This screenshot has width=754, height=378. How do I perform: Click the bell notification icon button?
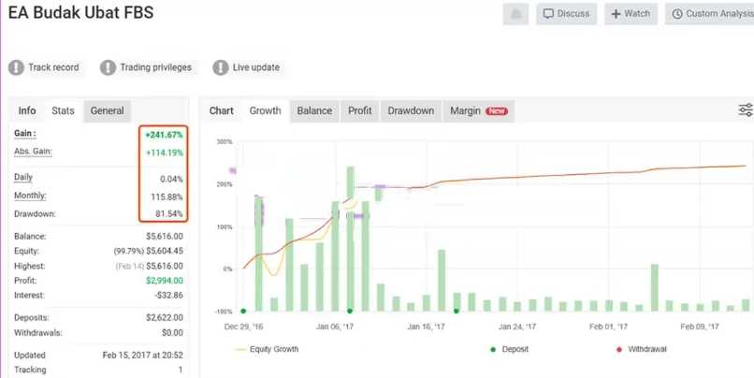[x=515, y=14]
